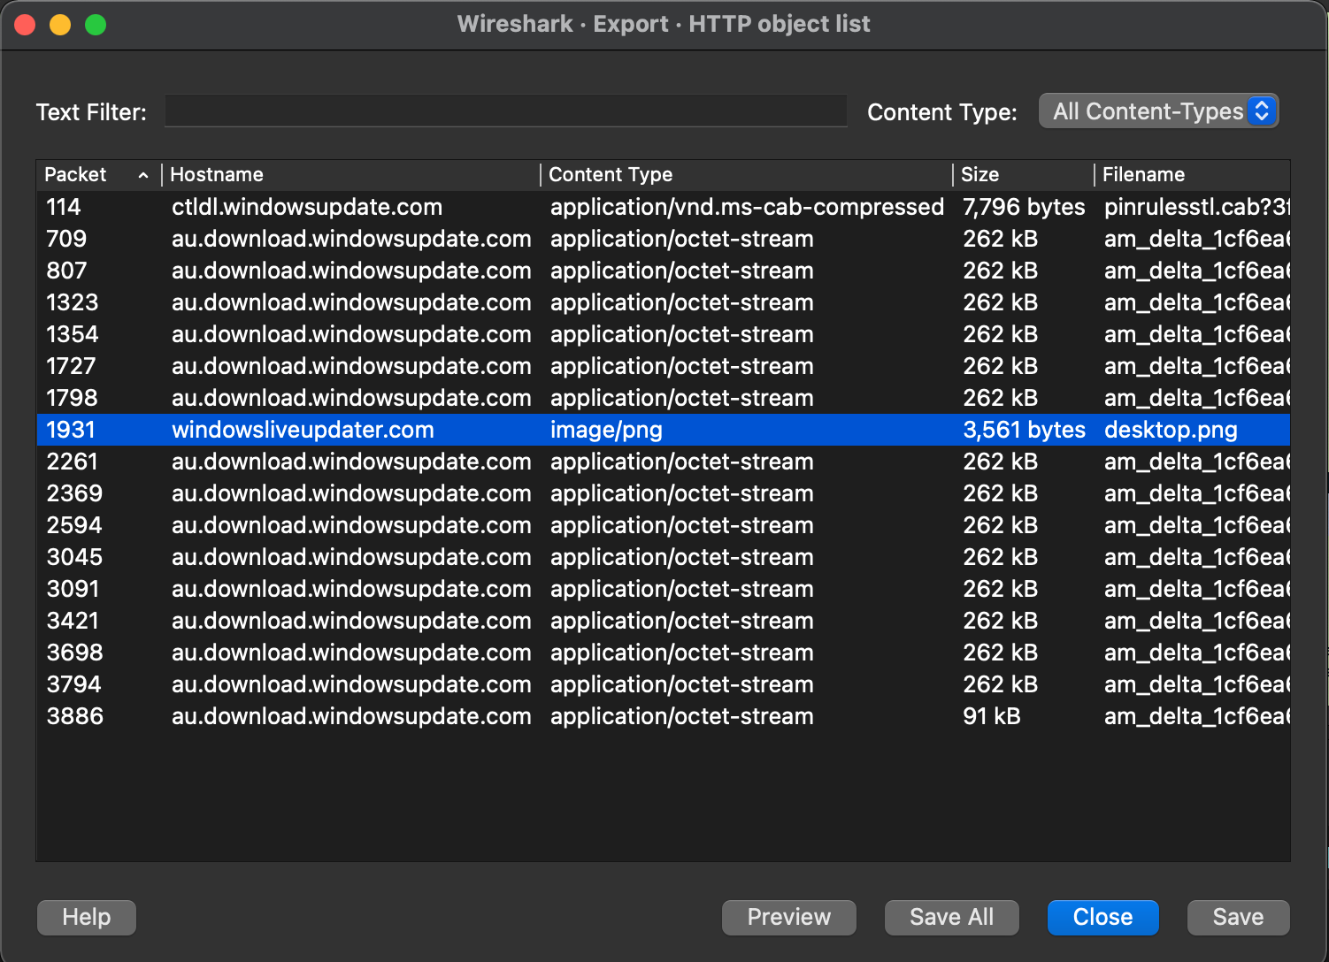Select packet 114 row
Image resolution: width=1329 pixels, height=962 pixels.
pyautogui.click(x=664, y=207)
